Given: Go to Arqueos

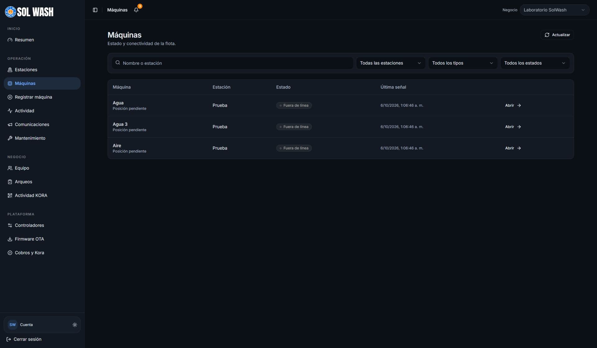Looking at the screenshot, I should 42,182.
